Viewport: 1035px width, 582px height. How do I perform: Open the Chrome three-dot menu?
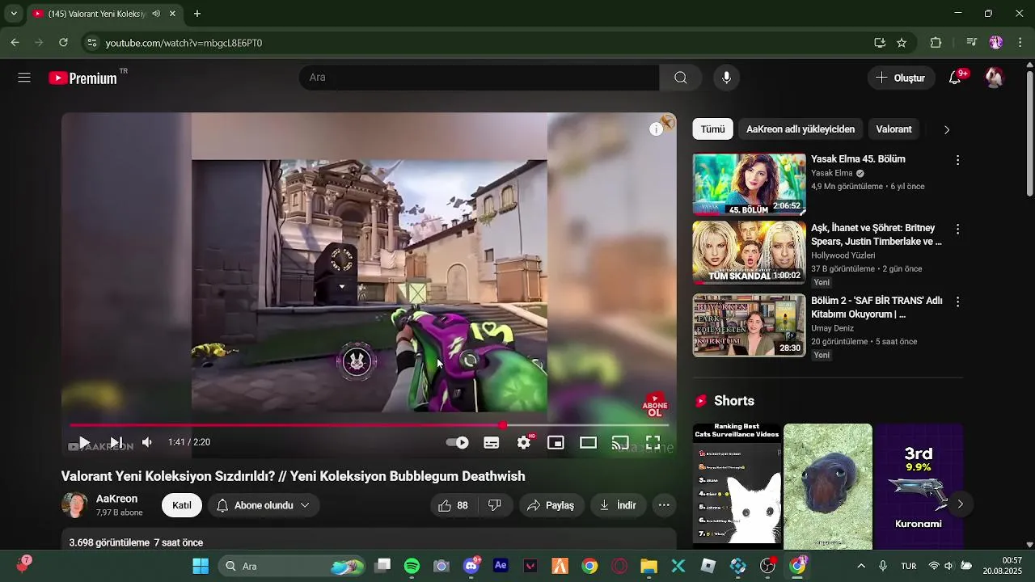click(1020, 43)
